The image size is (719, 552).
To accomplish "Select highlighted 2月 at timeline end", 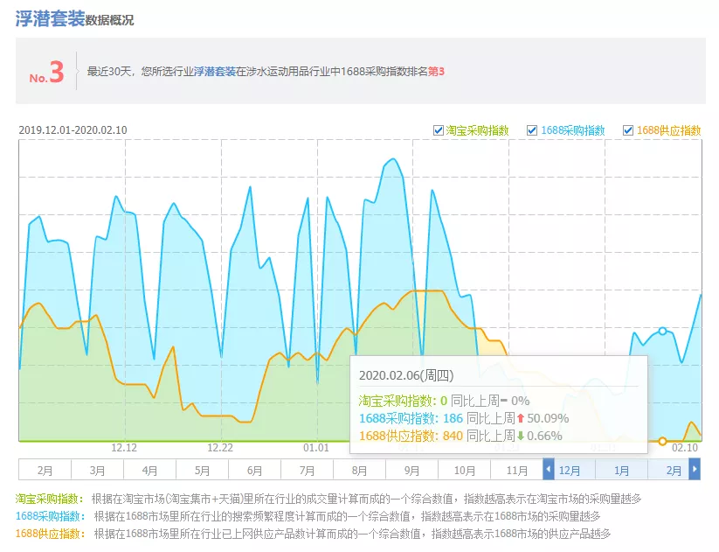I will pos(674,471).
